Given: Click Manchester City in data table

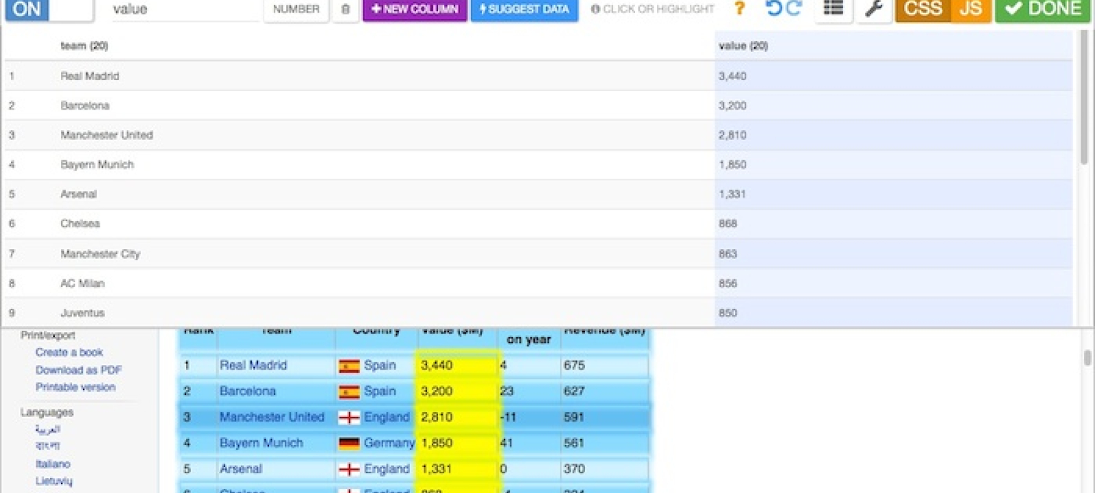Looking at the screenshot, I should 101,253.
